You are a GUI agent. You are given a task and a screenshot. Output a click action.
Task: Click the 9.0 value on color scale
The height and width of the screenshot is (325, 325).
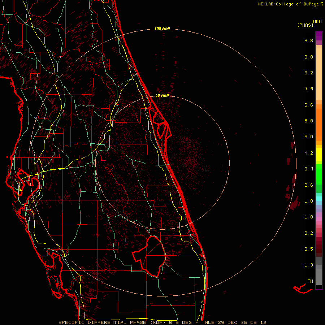(x=309, y=57)
